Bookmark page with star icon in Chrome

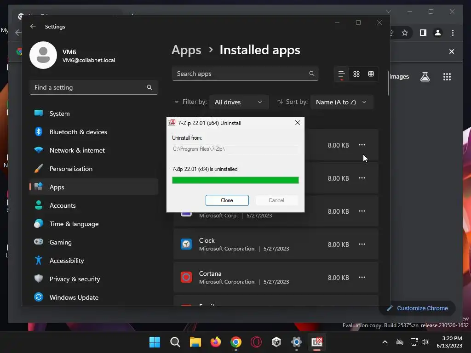[405, 33]
